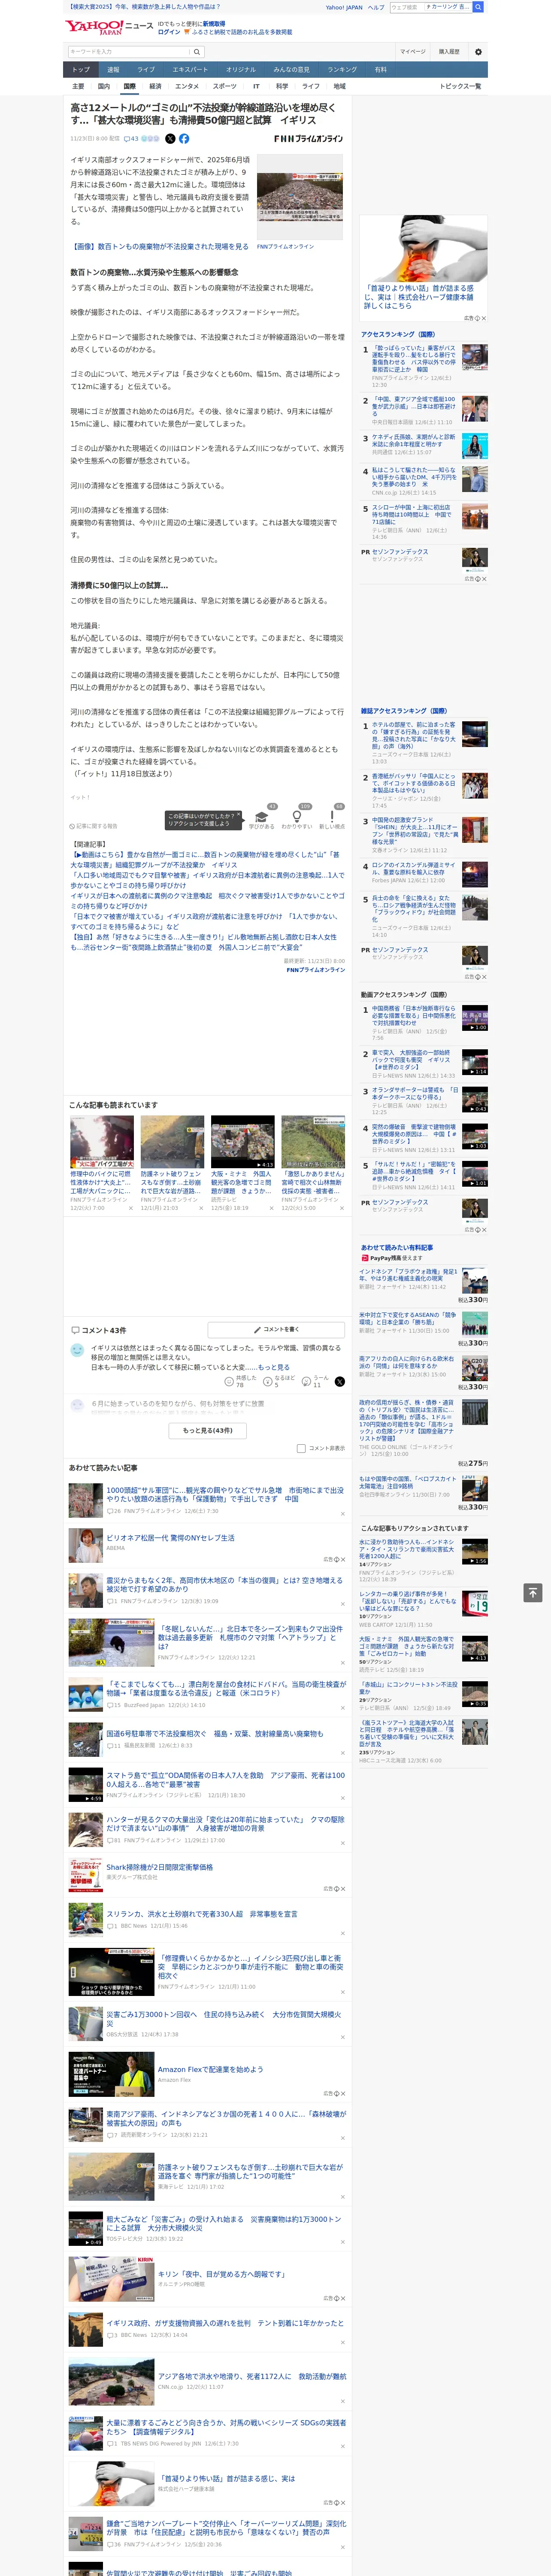Open トピックス一覧 link
Screen dimensions: 551x2576
click(460, 86)
